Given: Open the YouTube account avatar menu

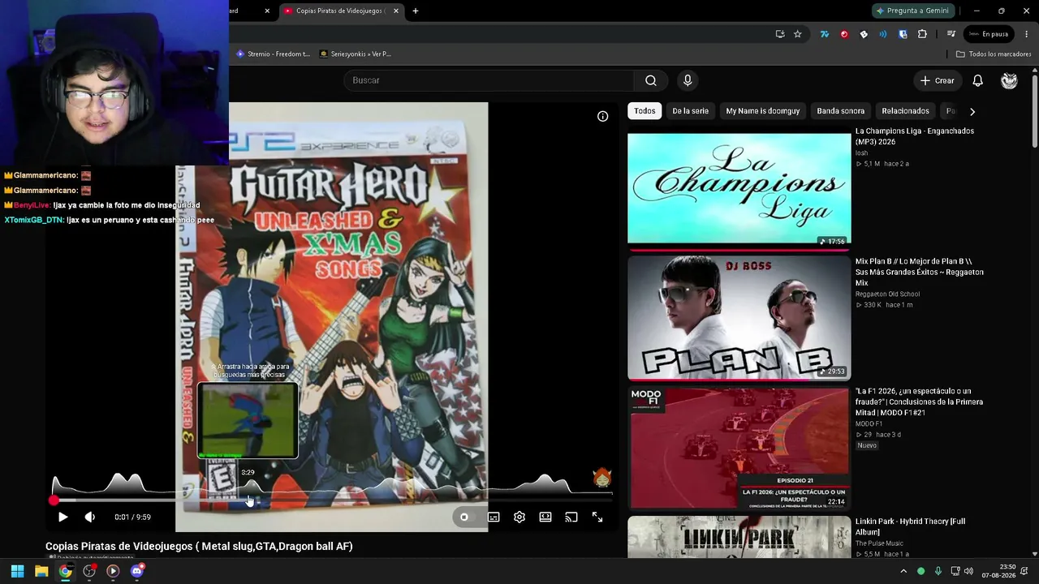Looking at the screenshot, I should [x=1009, y=80].
